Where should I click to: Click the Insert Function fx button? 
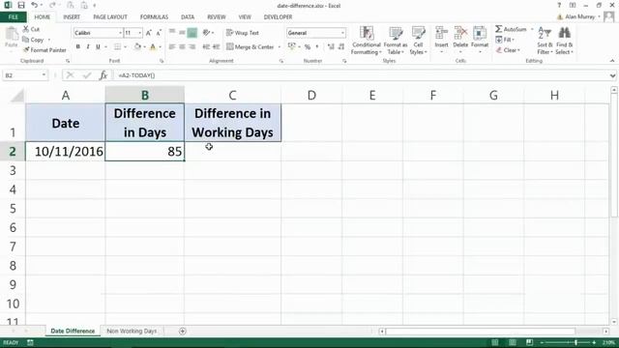tap(103, 75)
